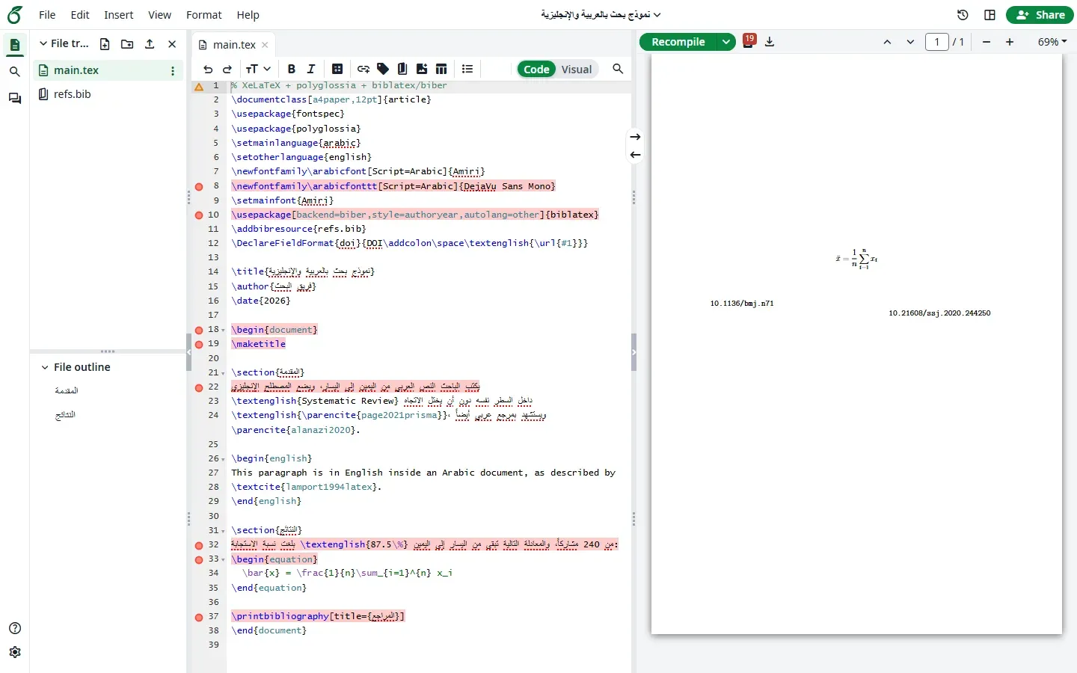Image resolution: width=1077 pixels, height=673 pixels.
Task: Insert a citation from the toolbar
Action: [402, 69]
